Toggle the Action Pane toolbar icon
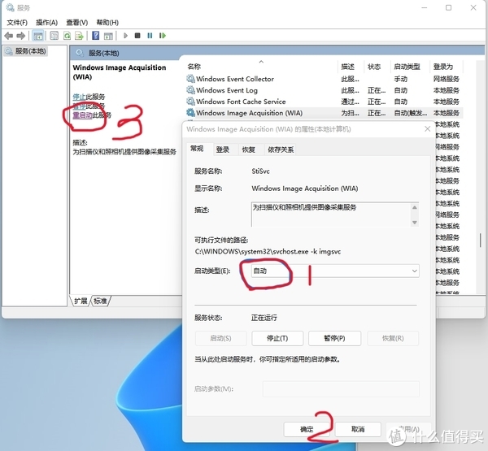This screenshot has width=488, height=451. tap(108, 36)
